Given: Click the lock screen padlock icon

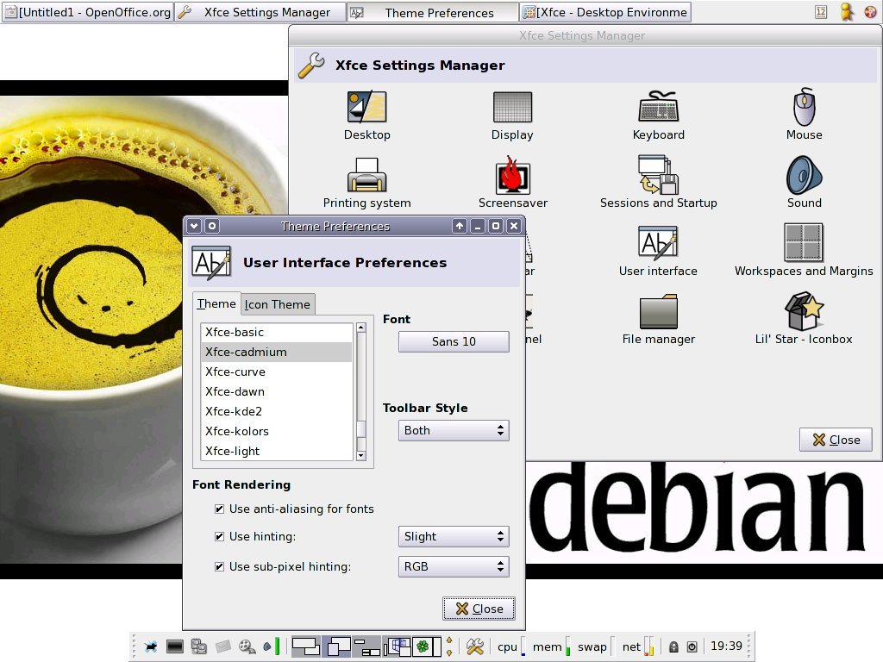Looking at the screenshot, I should click(x=673, y=646).
